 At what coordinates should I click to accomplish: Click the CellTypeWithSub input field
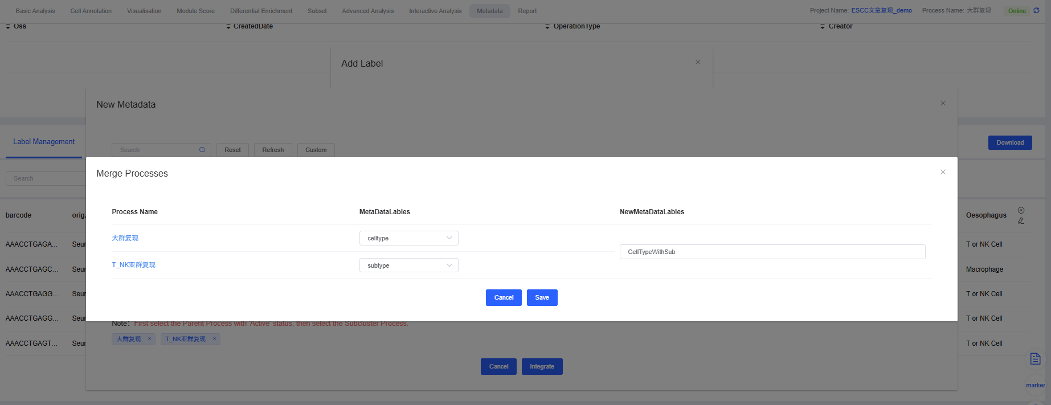tap(772, 252)
